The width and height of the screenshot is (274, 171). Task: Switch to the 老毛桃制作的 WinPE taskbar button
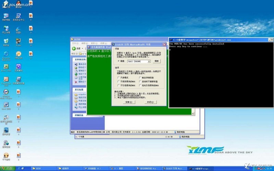pos(148,169)
